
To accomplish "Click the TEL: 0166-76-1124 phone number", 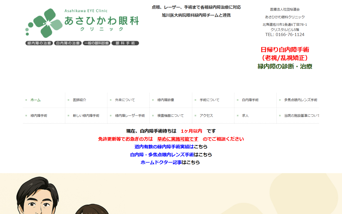I will pyautogui.click(x=285, y=34).
